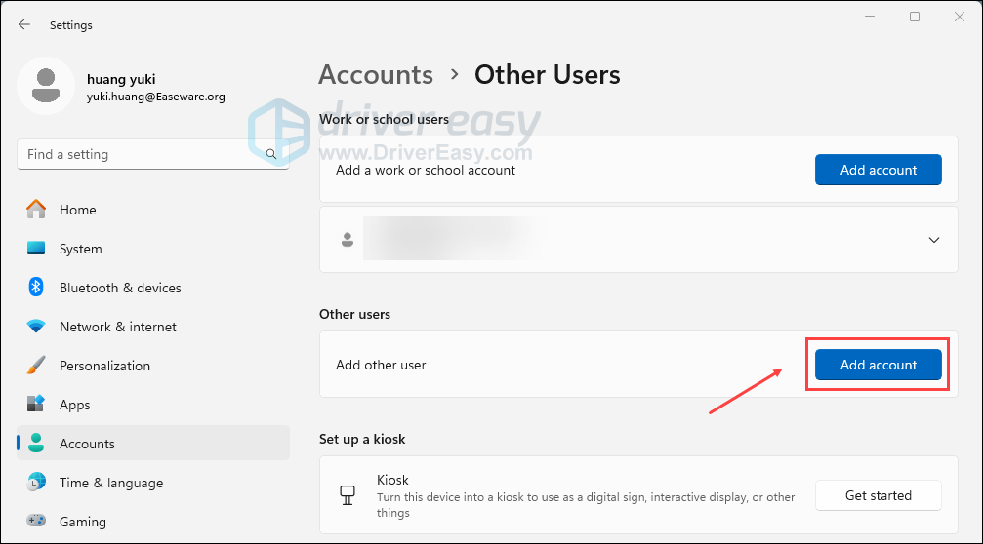Maximize the Settings window

(x=915, y=17)
